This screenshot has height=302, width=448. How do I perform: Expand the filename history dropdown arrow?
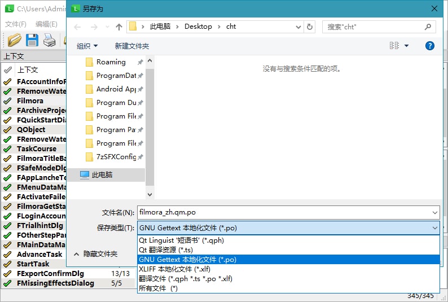coord(434,212)
